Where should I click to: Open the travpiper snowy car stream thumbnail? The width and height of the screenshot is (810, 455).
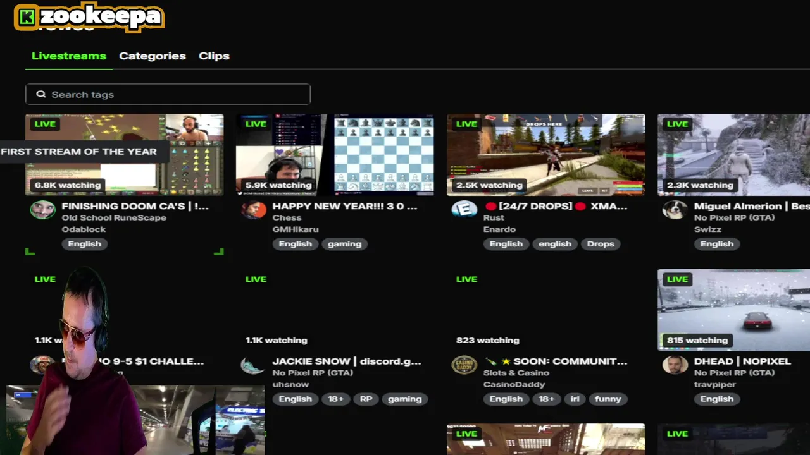click(734, 310)
